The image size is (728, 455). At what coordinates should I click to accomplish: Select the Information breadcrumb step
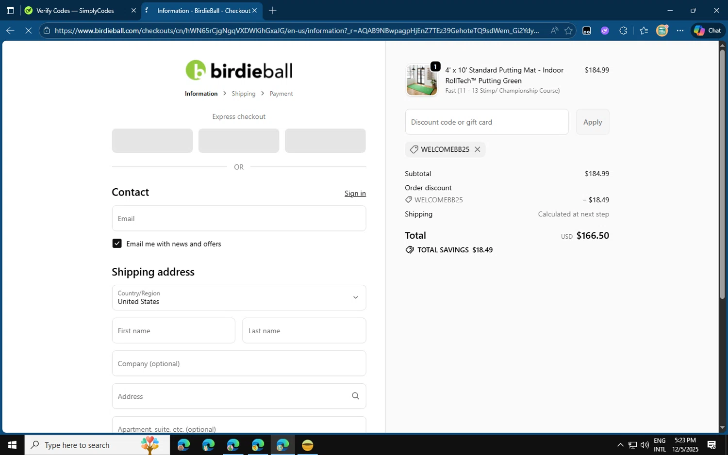pos(201,94)
